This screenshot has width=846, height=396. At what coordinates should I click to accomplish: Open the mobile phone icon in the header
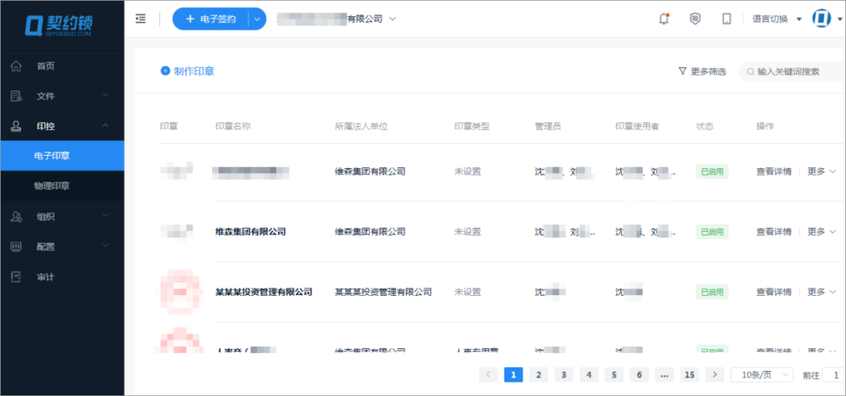pos(726,19)
